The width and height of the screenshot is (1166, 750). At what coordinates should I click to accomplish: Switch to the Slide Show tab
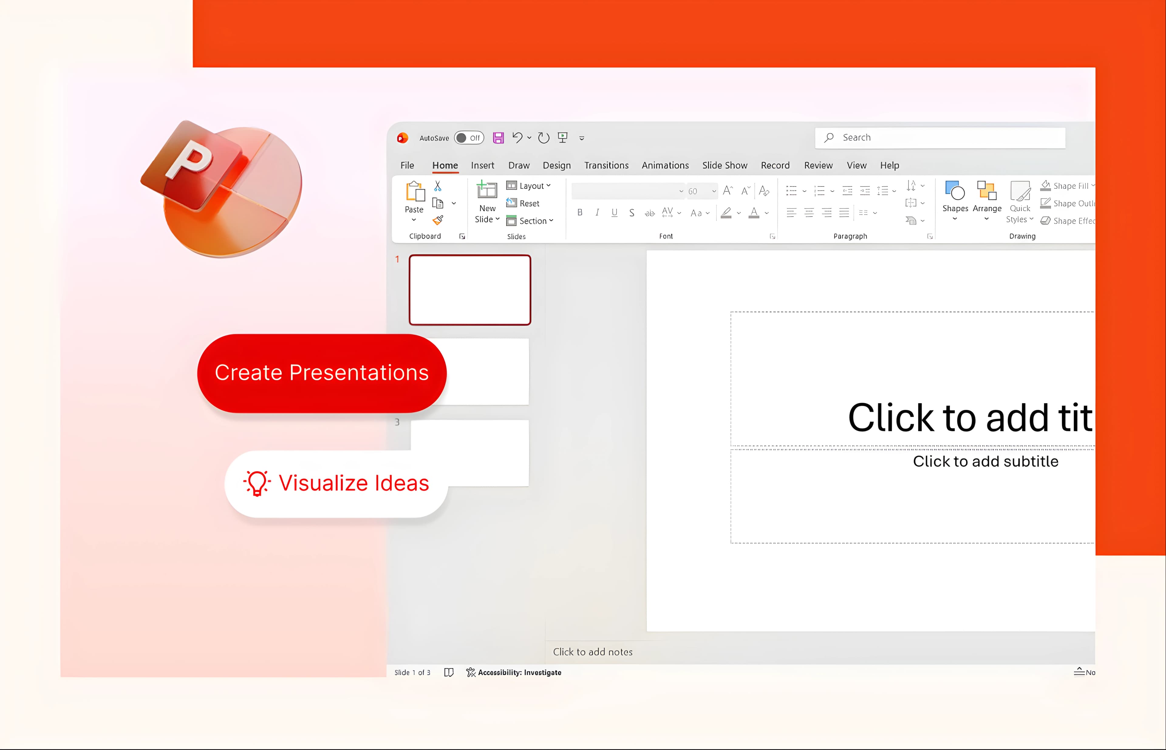pyautogui.click(x=724, y=165)
